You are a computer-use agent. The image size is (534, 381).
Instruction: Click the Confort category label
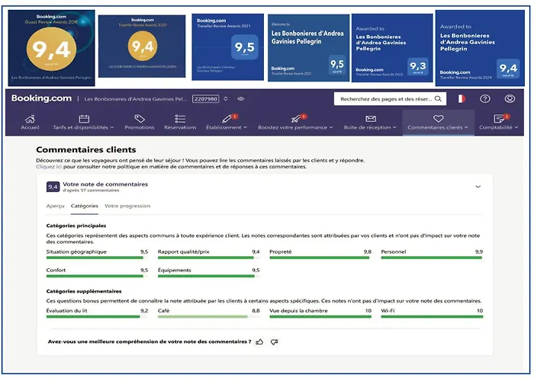[x=56, y=270]
